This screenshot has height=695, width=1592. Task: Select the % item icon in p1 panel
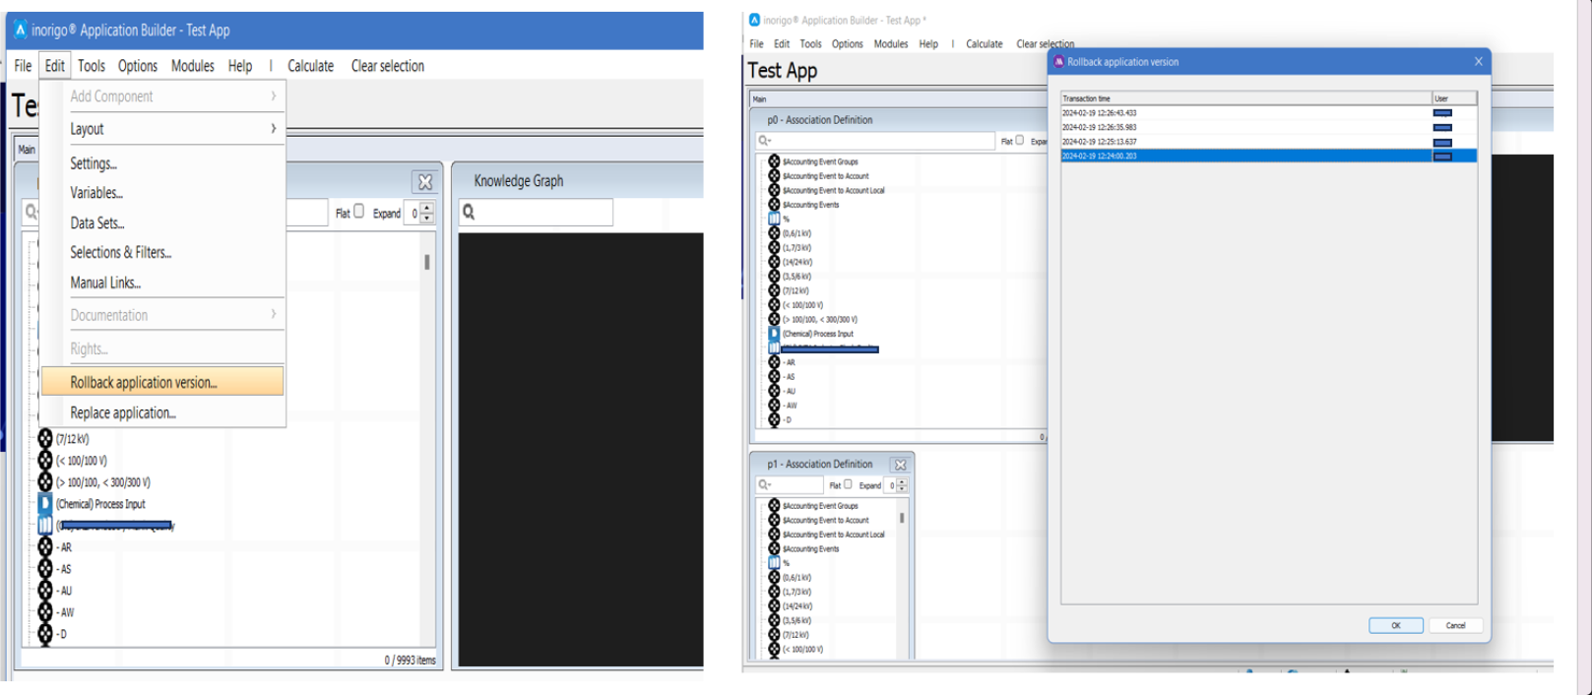[774, 563]
